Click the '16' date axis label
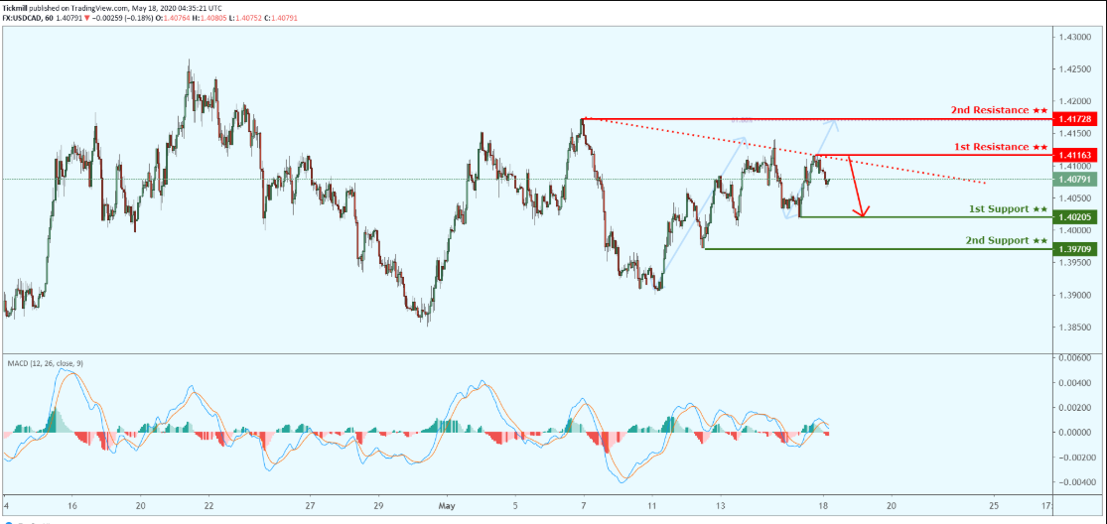The width and height of the screenshot is (1107, 524). [x=72, y=506]
